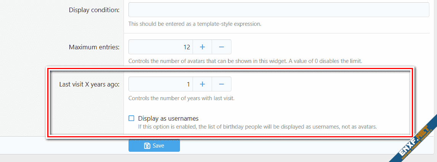This screenshot has width=437, height=162.
Task: Increase Last visit years using plus icon
Action: pyautogui.click(x=202, y=84)
